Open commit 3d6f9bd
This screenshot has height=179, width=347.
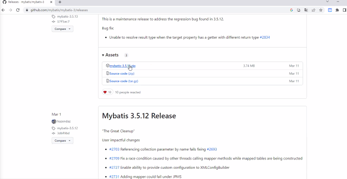pyautogui.click(x=64, y=133)
